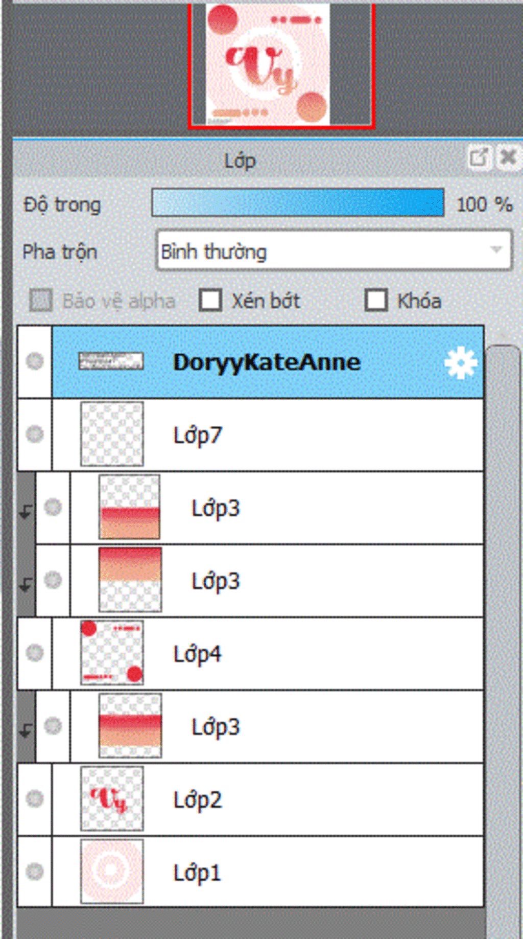Image resolution: width=523 pixels, height=939 pixels.
Task: Open settings gear on DoryyKateAnne layer
Action: coord(460,362)
